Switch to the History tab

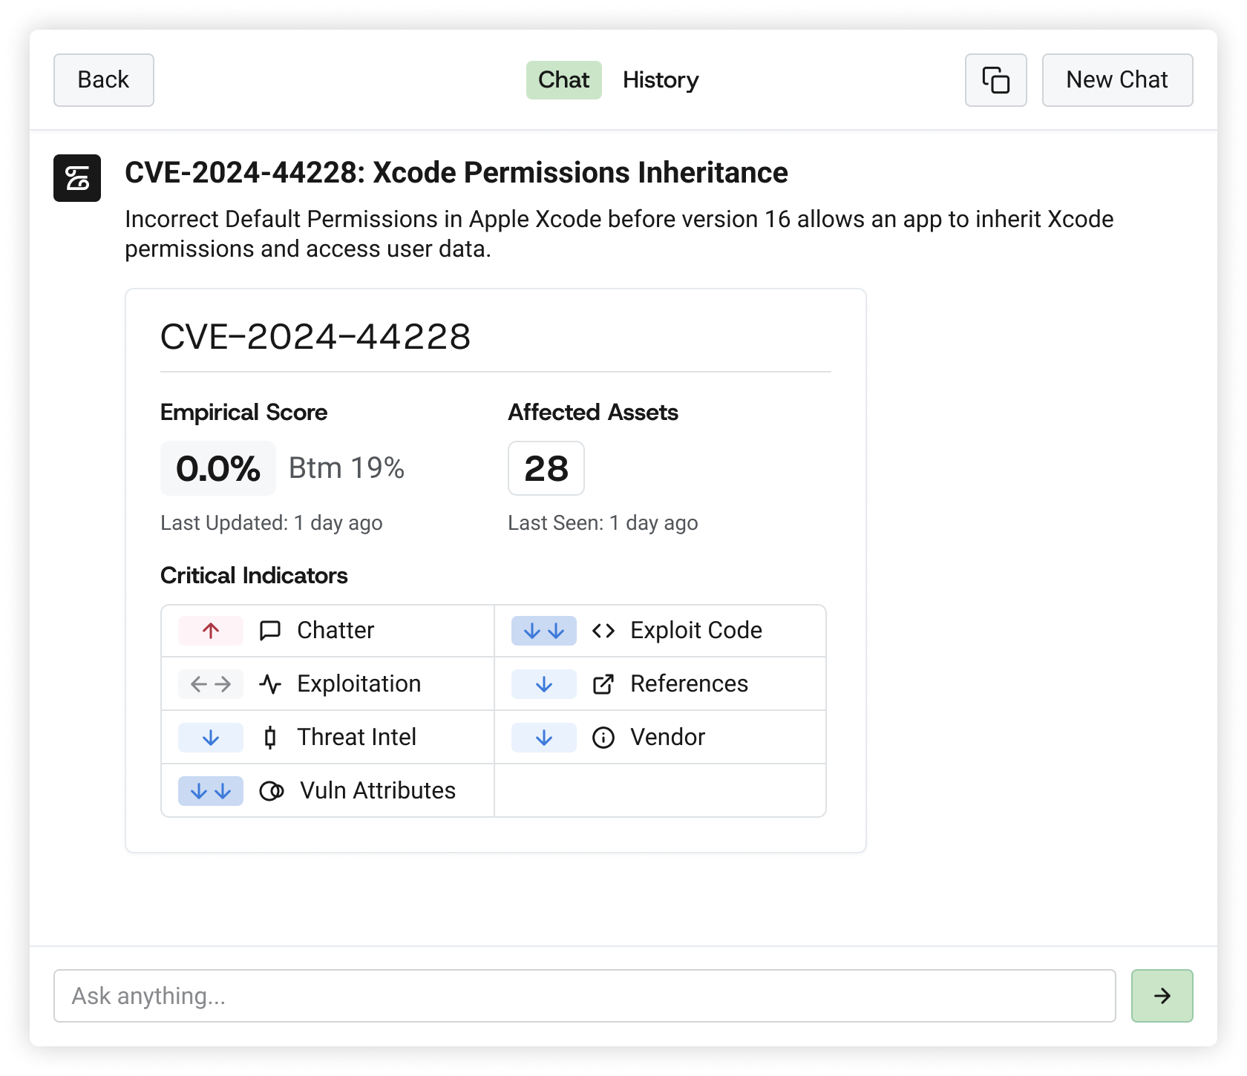pyautogui.click(x=661, y=80)
